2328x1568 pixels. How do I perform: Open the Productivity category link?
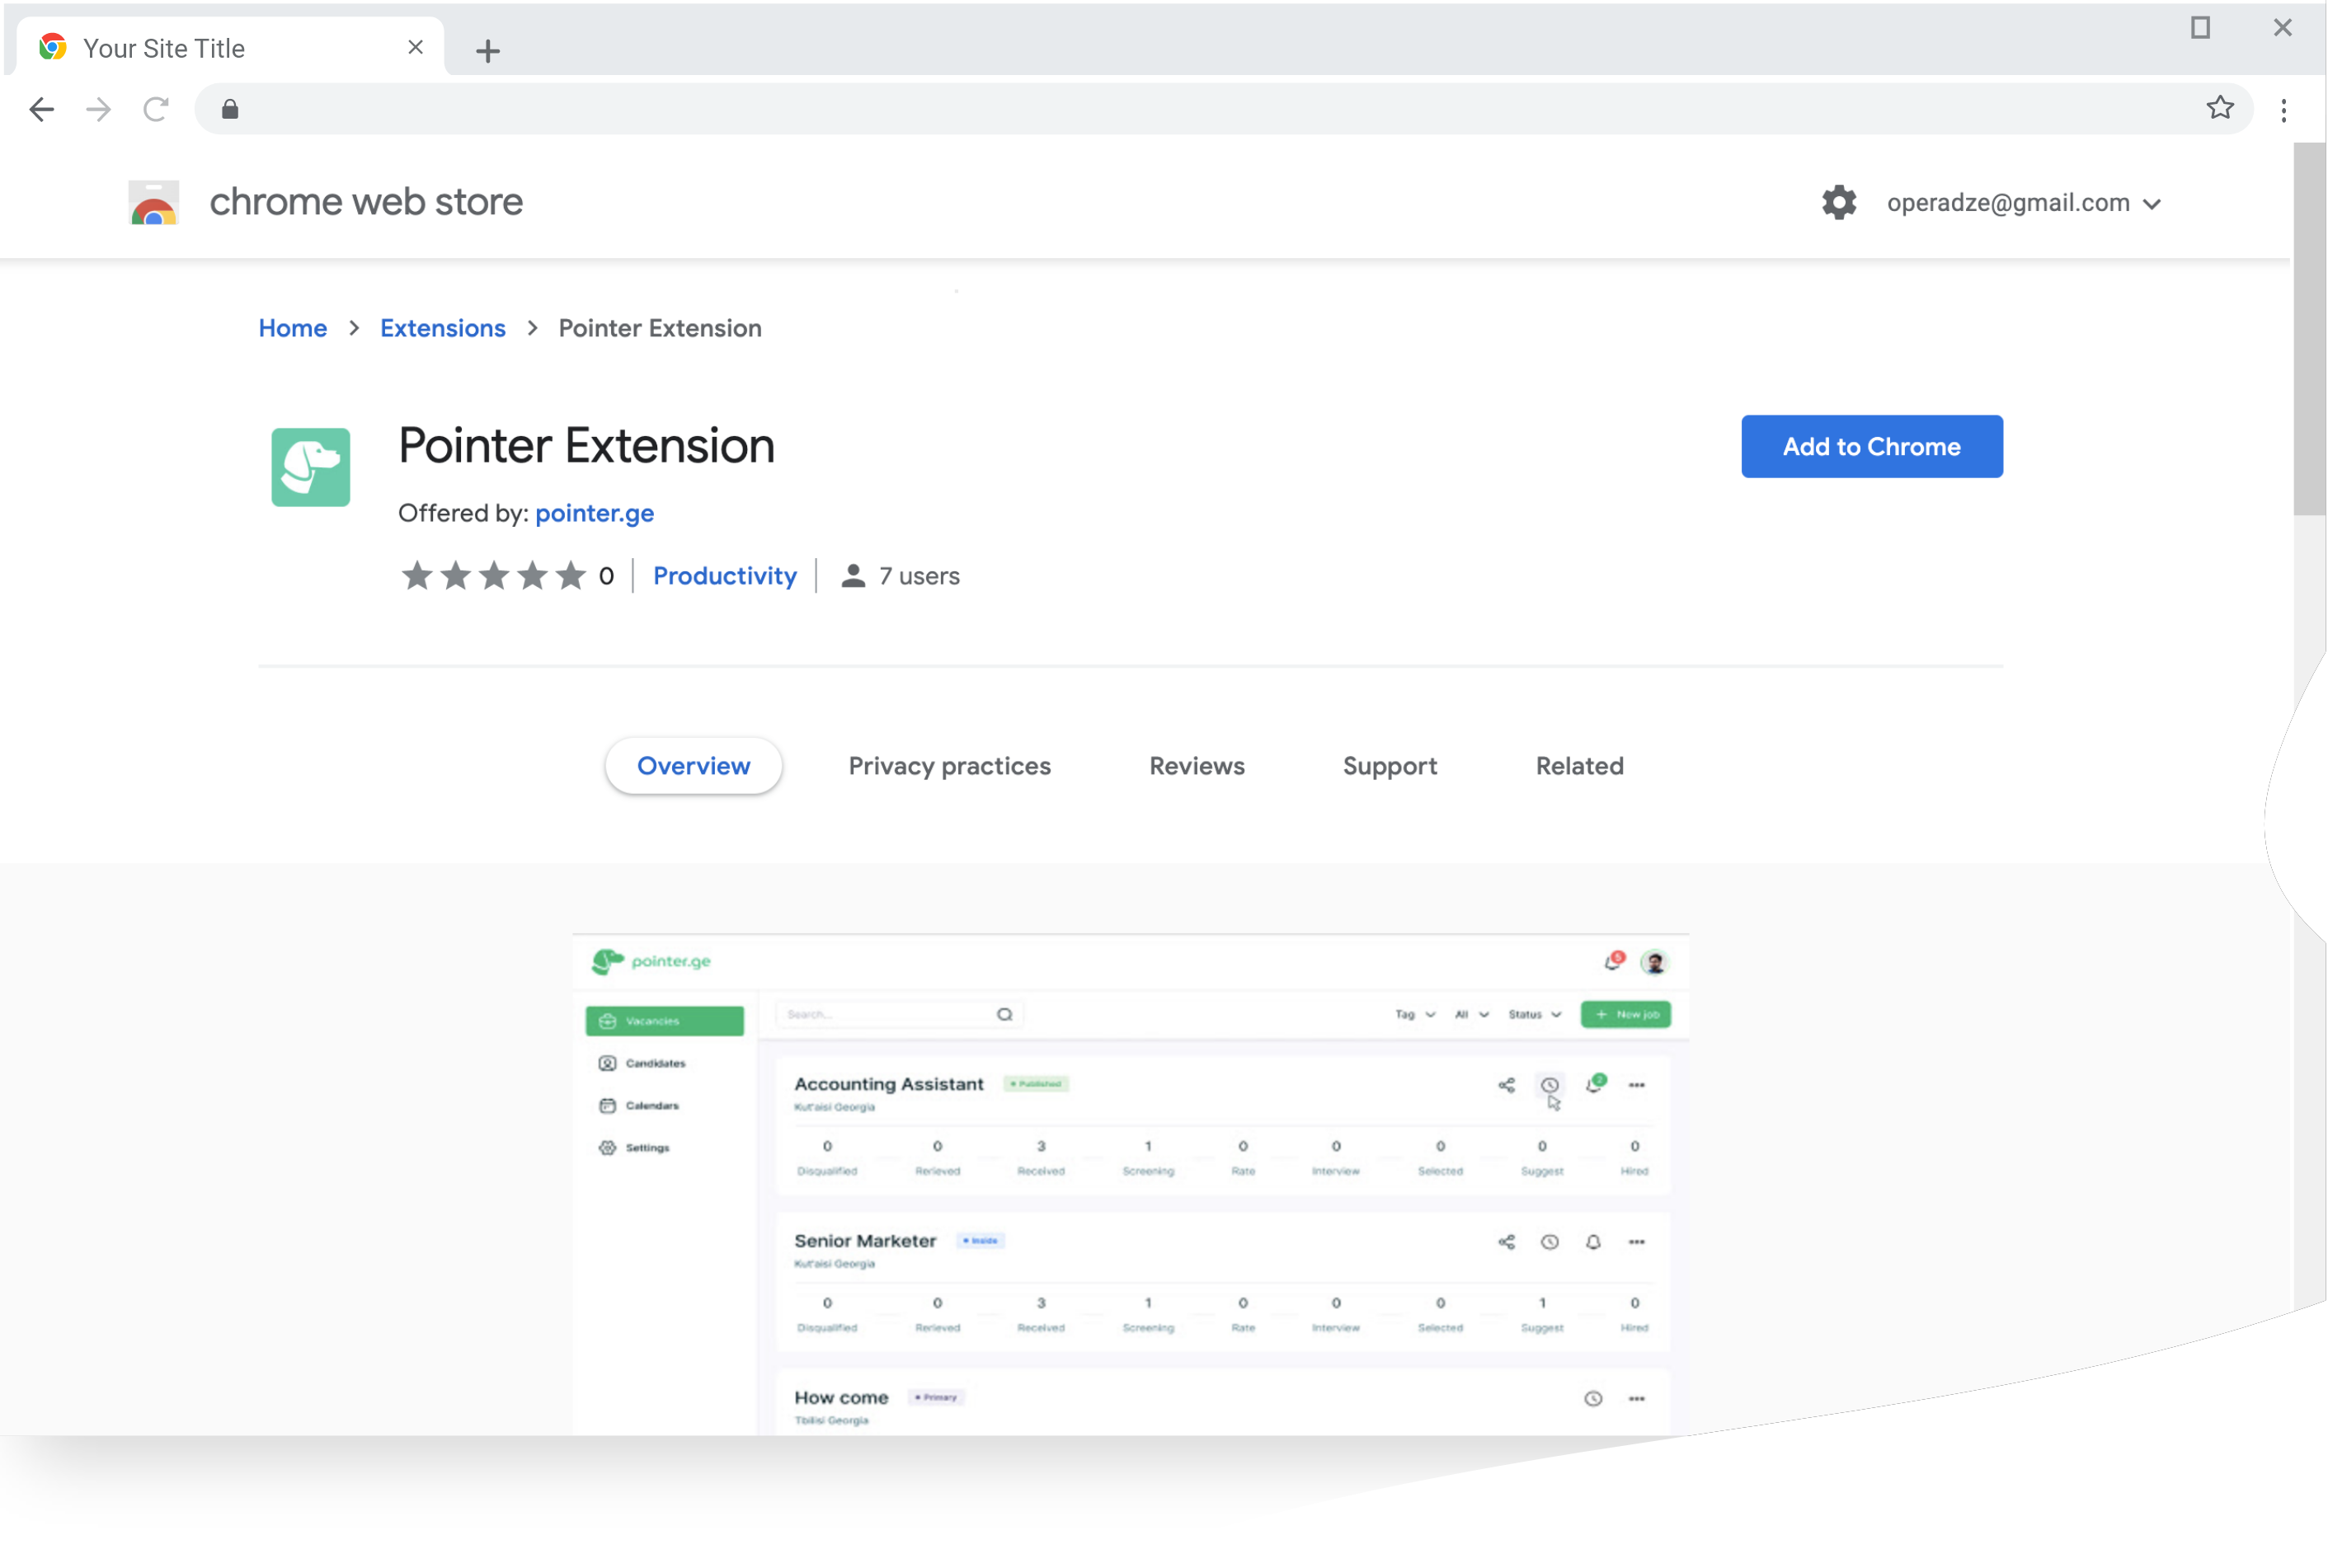point(725,576)
